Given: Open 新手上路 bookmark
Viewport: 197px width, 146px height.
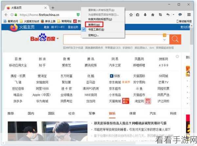Looking at the screenshot, I should [x=48, y=21].
